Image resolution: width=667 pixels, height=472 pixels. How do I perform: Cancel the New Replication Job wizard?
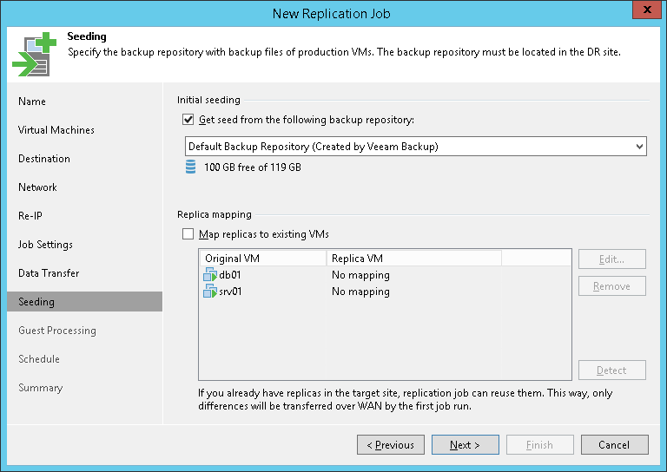tap(614, 445)
